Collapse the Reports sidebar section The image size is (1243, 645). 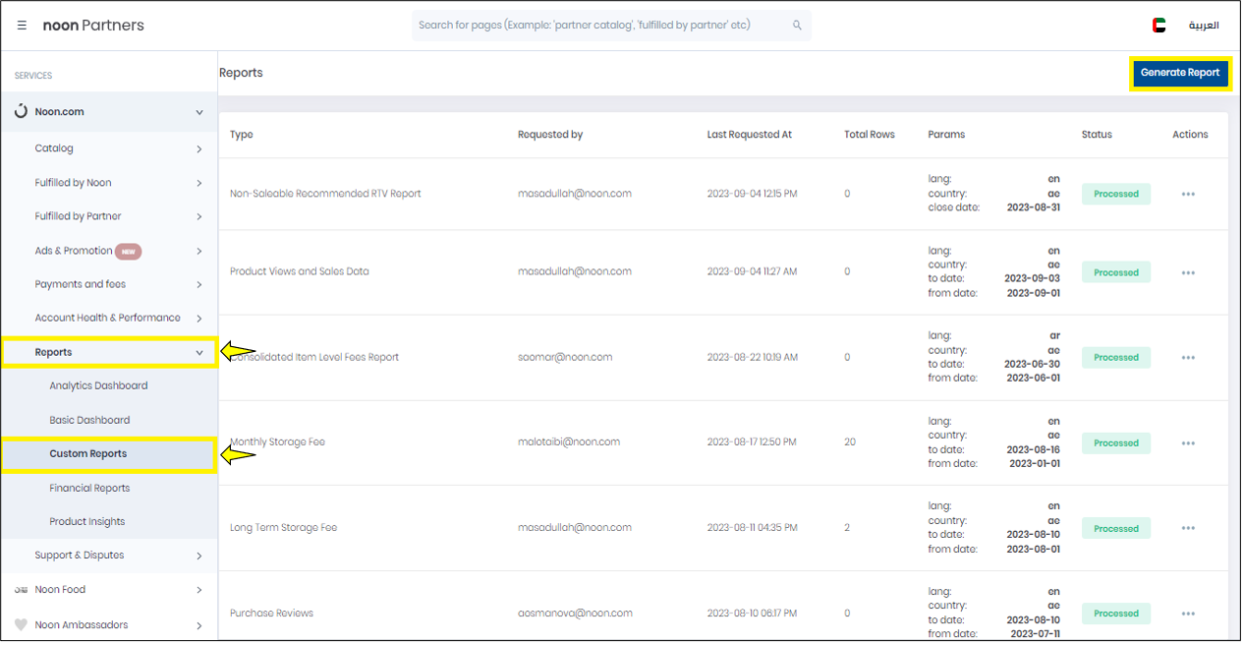tap(199, 353)
